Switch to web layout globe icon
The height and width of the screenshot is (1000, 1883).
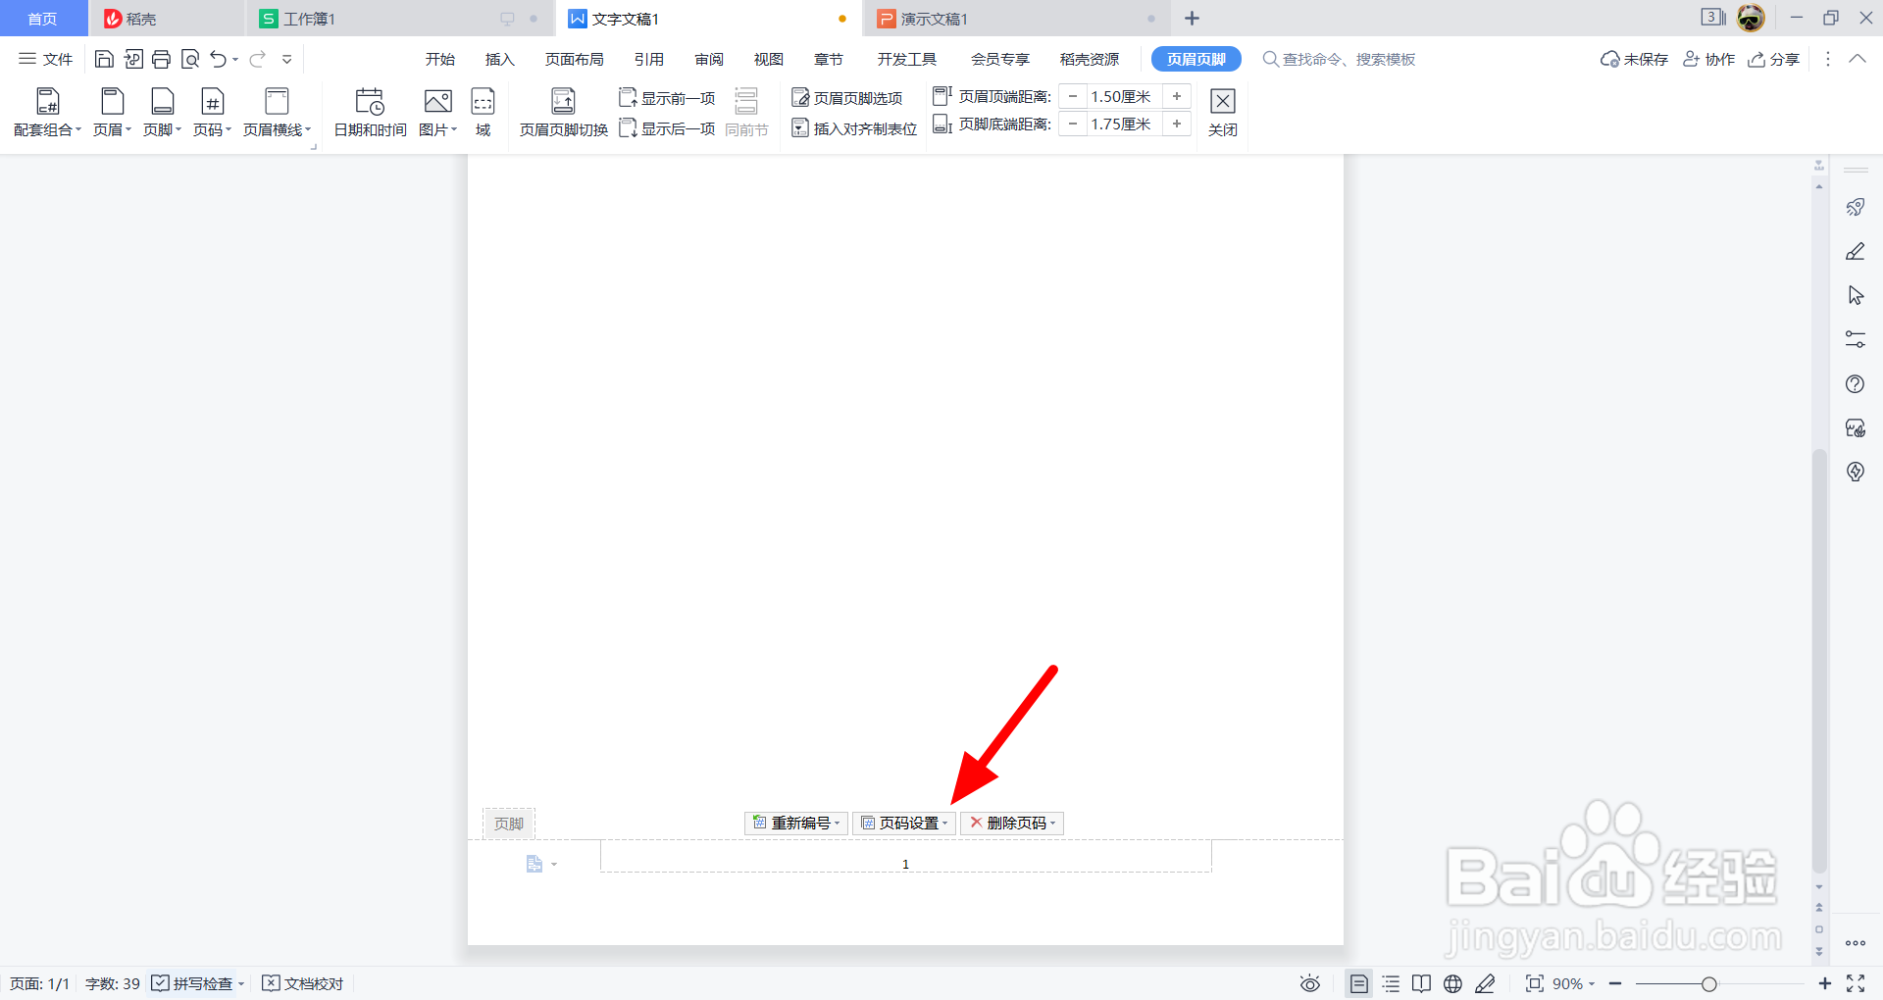point(1452,983)
